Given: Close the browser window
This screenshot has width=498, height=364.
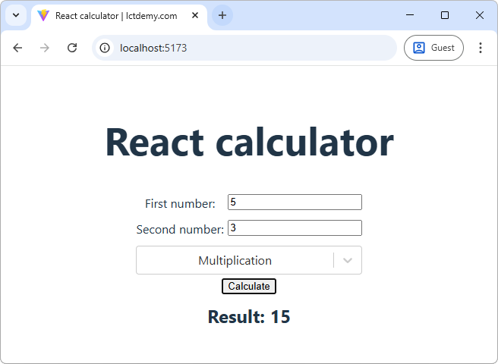Looking at the screenshot, I should [x=480, y=15].
